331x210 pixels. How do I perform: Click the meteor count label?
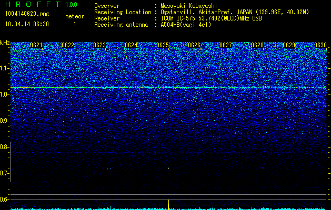75,16
